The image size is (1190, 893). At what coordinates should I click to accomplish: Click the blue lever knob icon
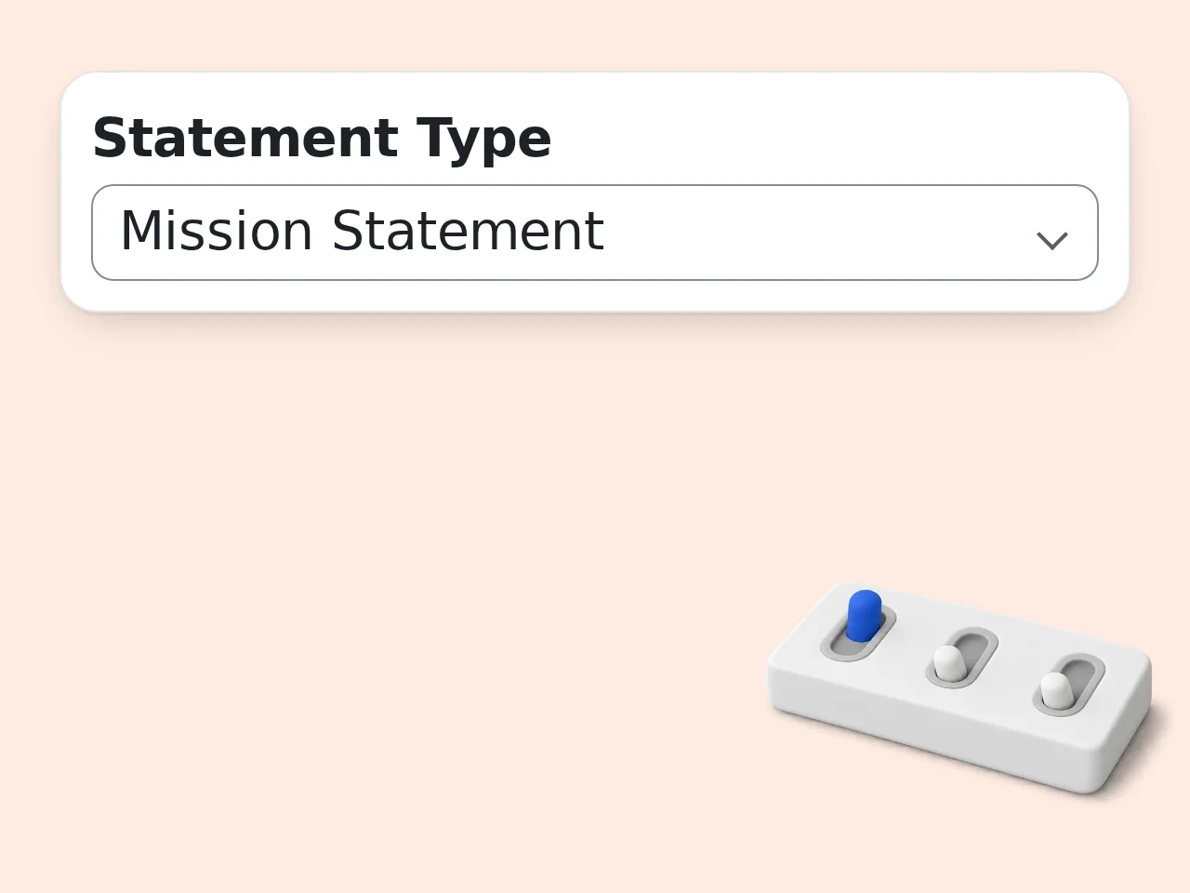click(863, 616)
